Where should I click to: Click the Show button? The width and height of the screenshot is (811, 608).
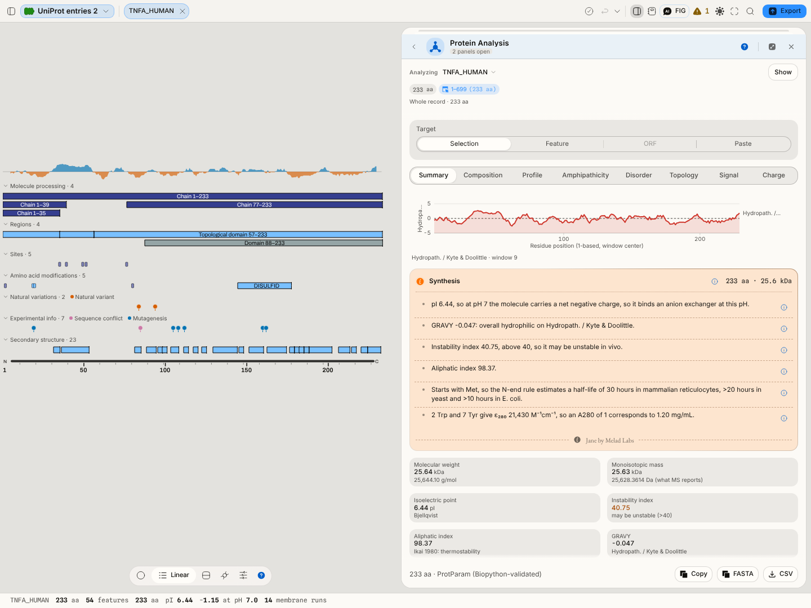tap(783, 72)
